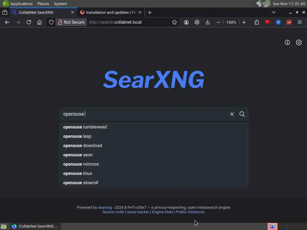This screenshot has height=230, width=307.
Task: Open the extensions puzzle icon
Action: [257, 22]
